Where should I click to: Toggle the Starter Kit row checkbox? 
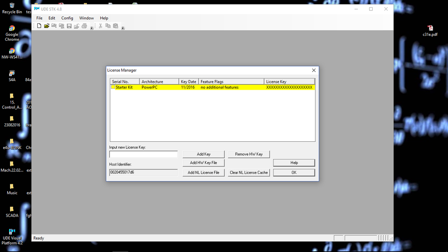[113, 87]
